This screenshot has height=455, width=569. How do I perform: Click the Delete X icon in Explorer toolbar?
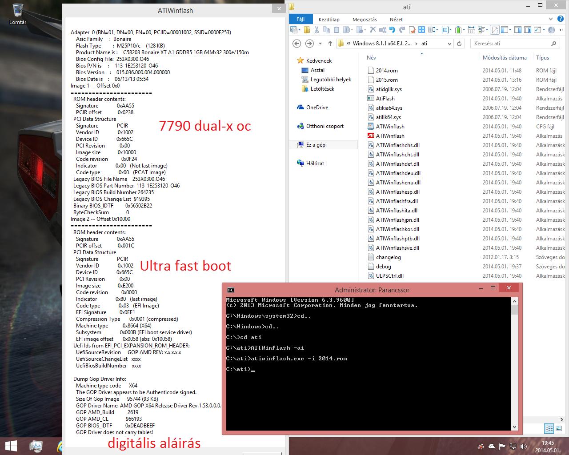pos(373,30)
